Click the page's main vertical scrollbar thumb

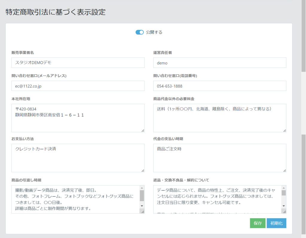pos(303,36)
